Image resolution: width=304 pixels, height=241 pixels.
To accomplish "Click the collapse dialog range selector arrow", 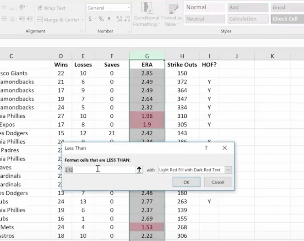I will click(139, 170).
